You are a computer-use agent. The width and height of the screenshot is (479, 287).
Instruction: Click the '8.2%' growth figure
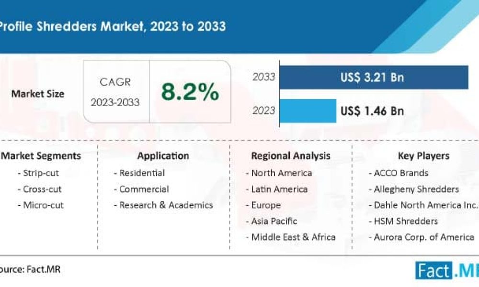click(x=190, y=92)
